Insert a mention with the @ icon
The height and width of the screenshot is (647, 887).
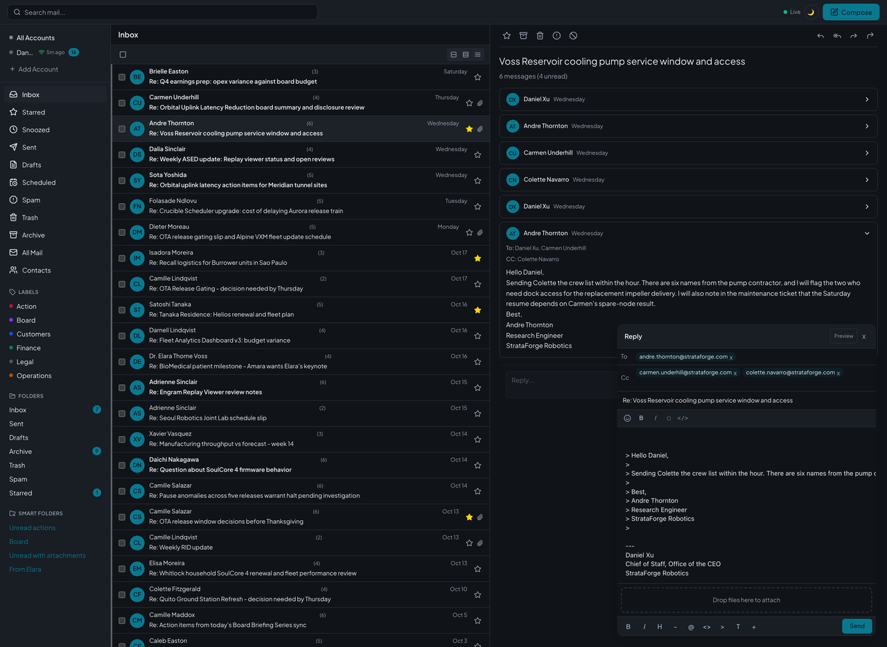click(691, 627)
